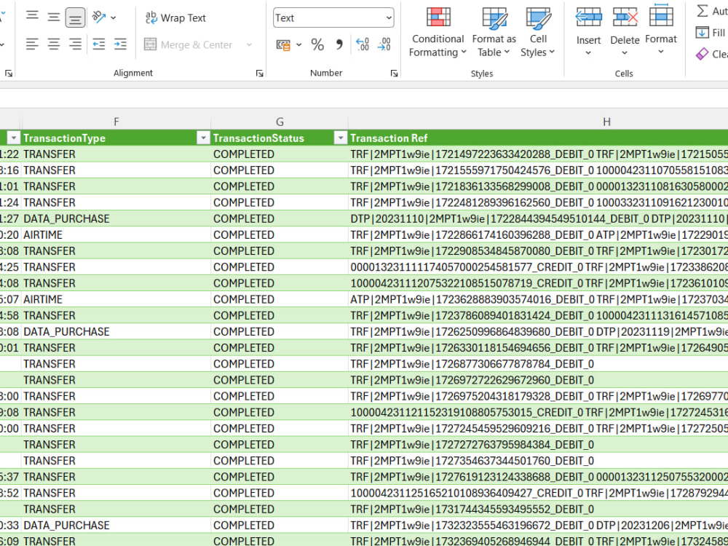
Task: Toggle center text alignment
Action: [x=53, y=44]
